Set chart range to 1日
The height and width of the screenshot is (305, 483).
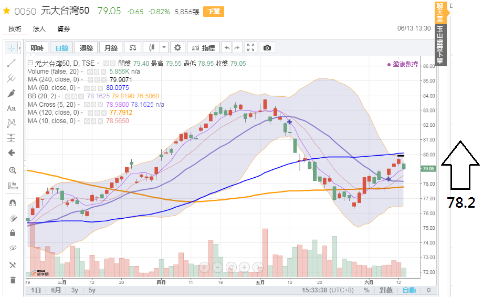click(36, 290)
